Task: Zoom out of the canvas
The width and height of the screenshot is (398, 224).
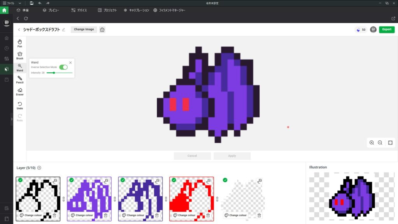Action: (x=380, y=142)
